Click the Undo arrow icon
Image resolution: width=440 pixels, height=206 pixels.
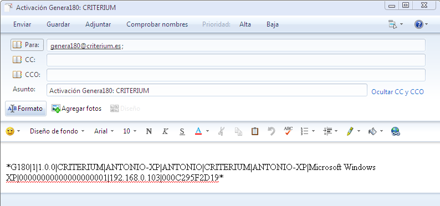pyautogui.click(x=272, y=131)
